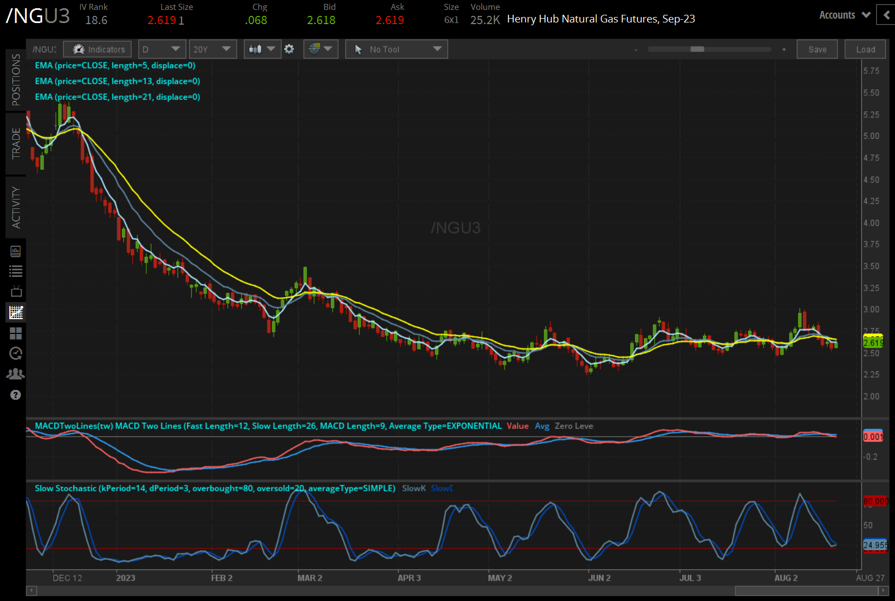Click the stochastic 80.000 overbought tag
This screenshot has height=601, width=895.
pos(875,501)
